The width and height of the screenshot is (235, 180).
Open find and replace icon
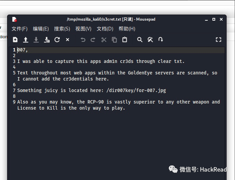coord(150,40)
